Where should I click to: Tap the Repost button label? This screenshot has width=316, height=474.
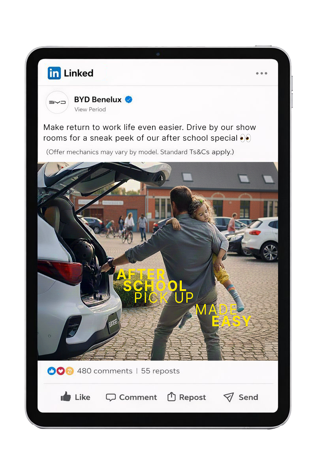click(x=192, y=397)
